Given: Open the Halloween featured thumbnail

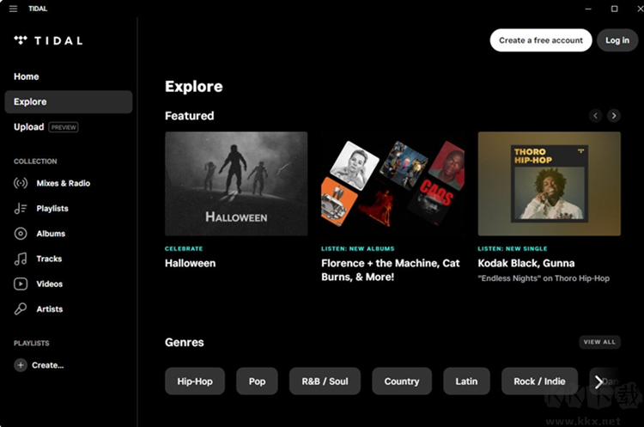Looking at the screenshot, I should click(236, 184).
